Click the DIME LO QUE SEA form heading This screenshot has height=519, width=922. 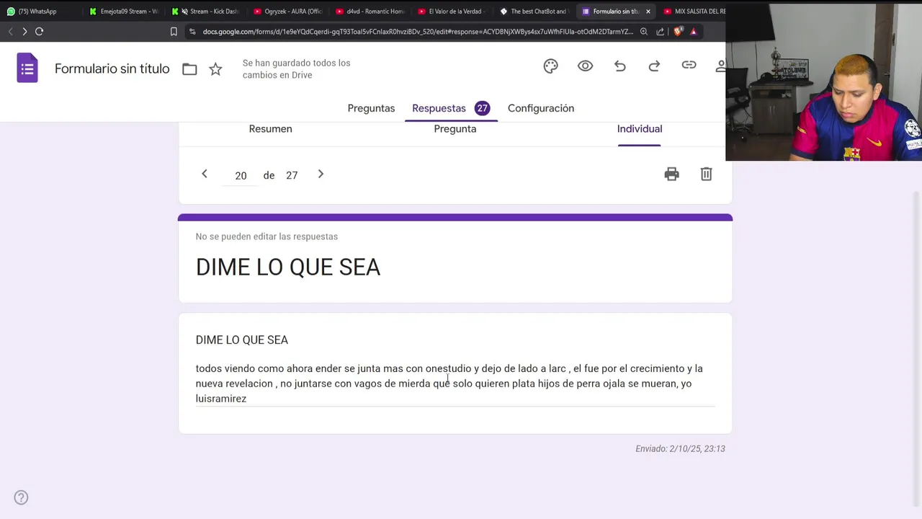point(288,267)
